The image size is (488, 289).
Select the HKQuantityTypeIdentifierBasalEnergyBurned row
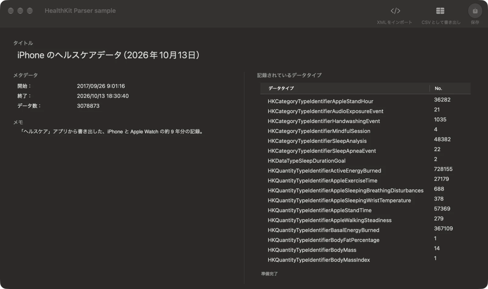click(x=365, y=230)
